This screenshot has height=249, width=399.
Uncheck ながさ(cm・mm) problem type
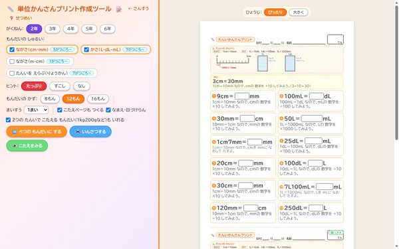coord(12,50)
